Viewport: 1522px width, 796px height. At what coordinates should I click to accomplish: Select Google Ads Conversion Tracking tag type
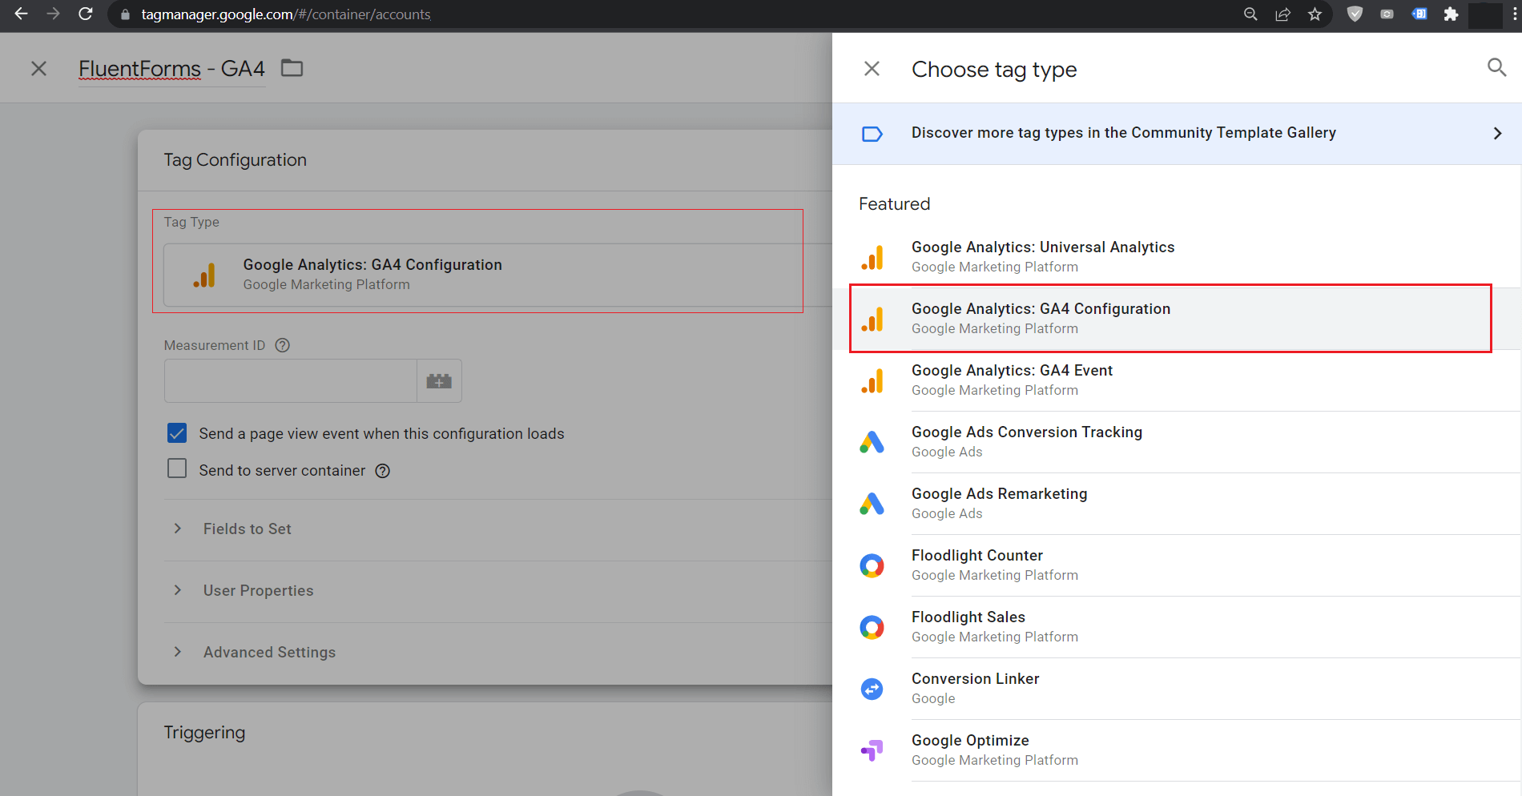point(1177,442)
